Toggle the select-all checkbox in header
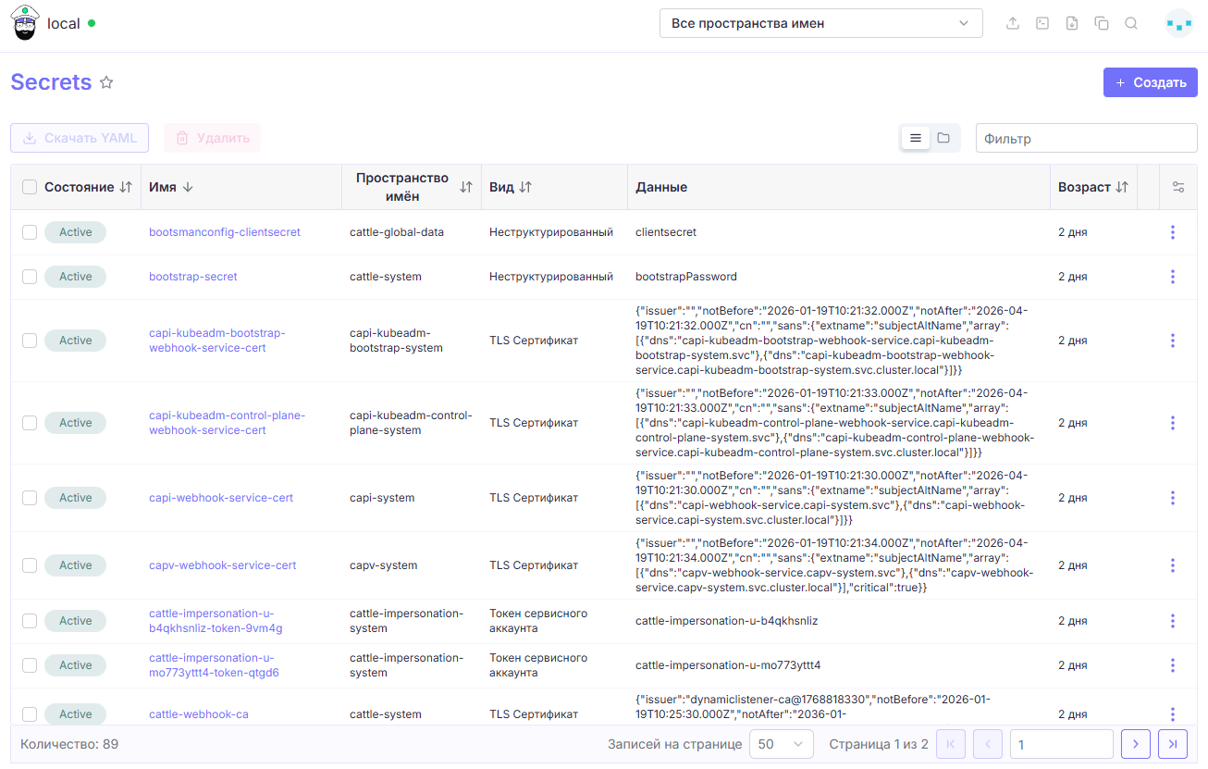The width and height of the screenshot is (1208, 769). point(30,187)
